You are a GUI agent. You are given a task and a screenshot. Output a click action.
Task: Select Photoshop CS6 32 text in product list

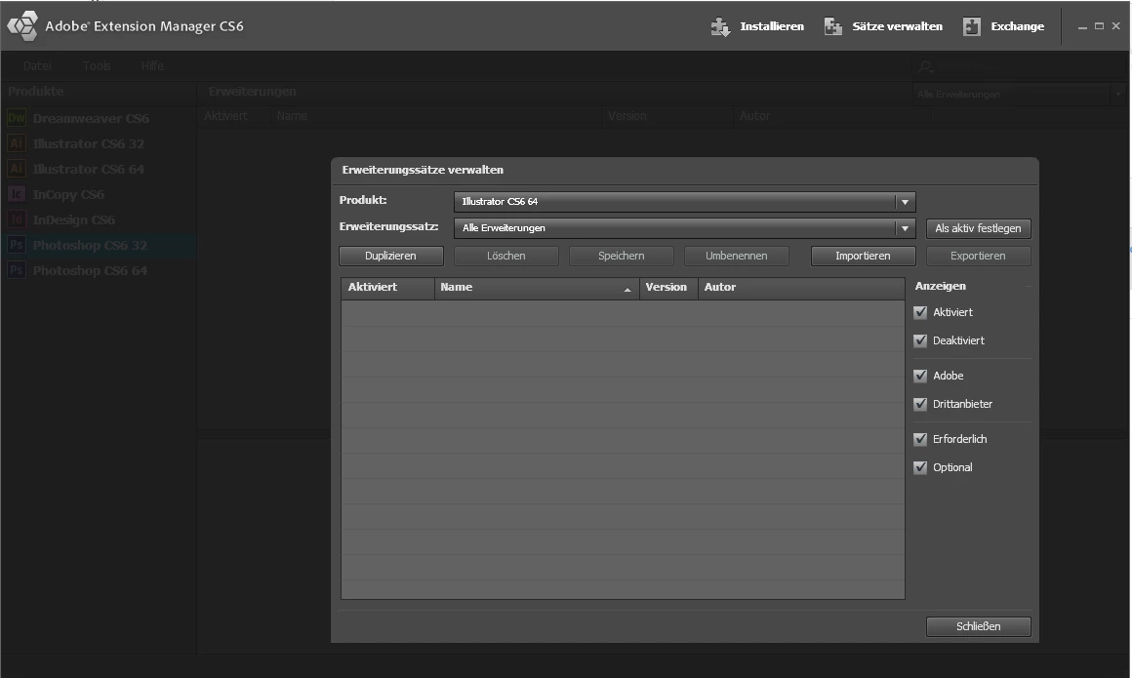90,246
